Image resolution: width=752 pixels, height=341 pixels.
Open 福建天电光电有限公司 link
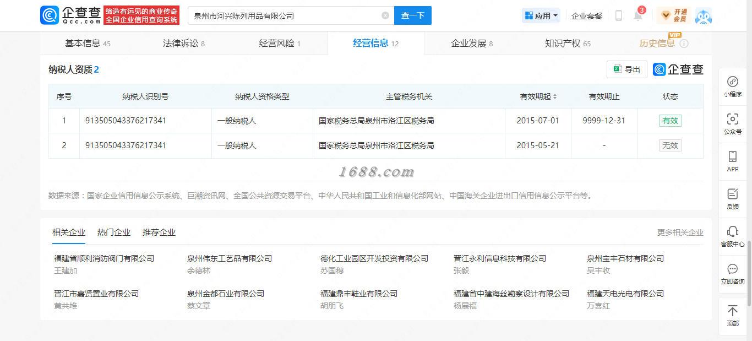pyautogui.click(x=625, y=293)
